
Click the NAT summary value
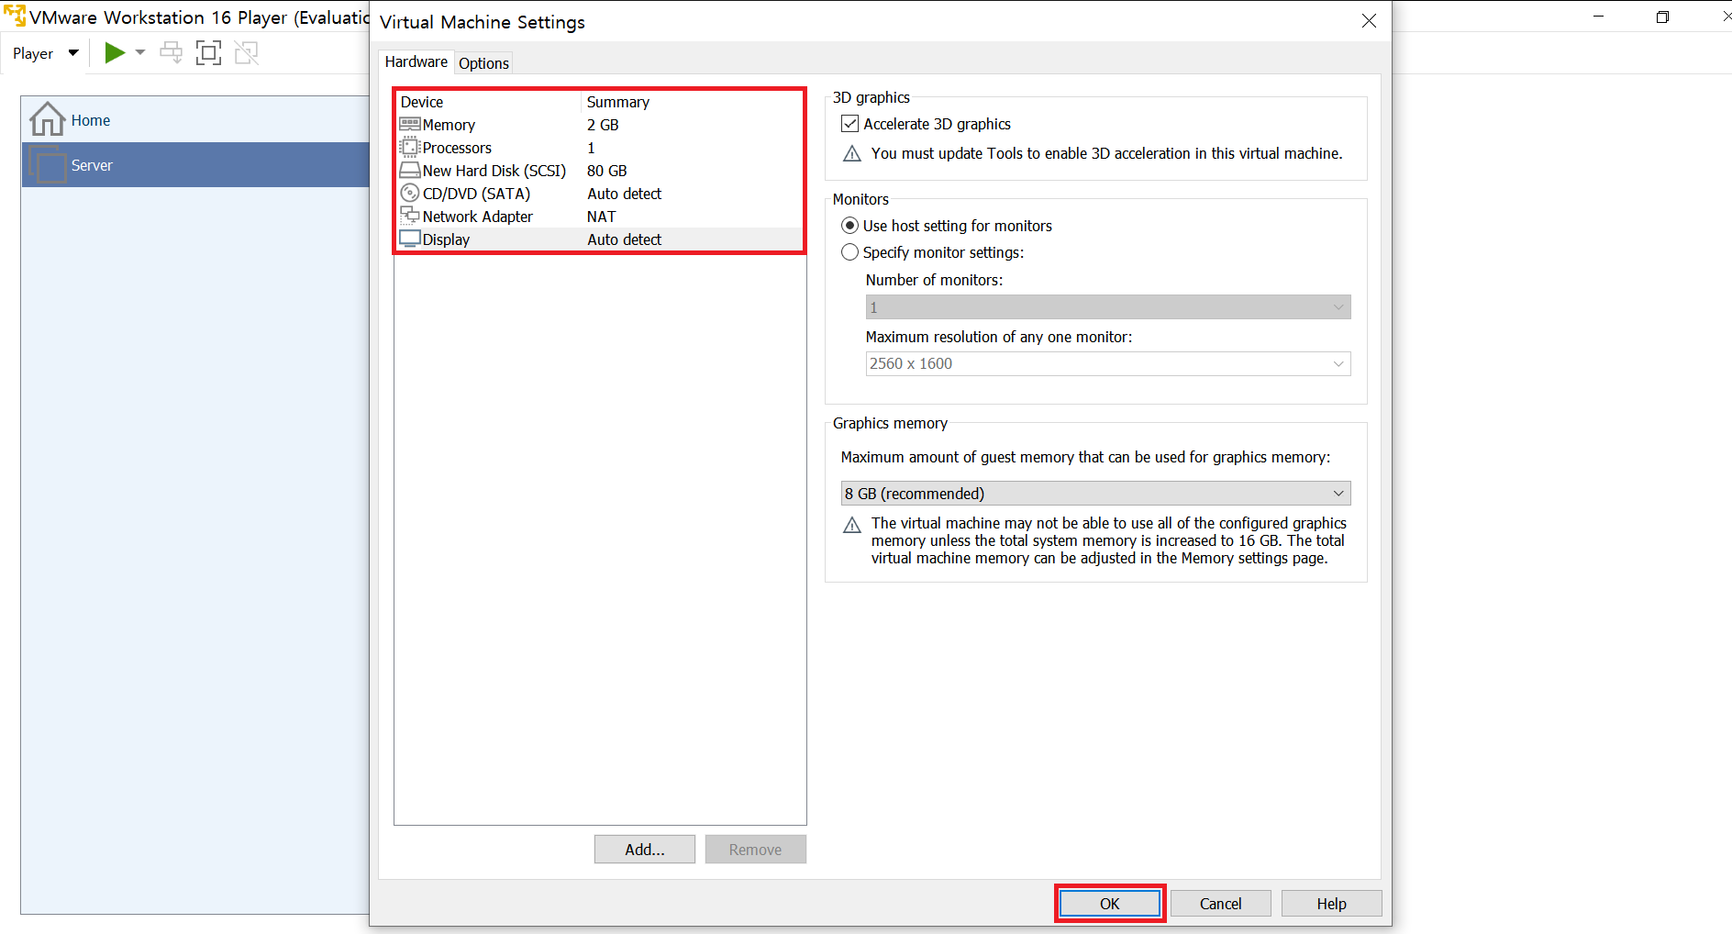(x=602, y=217)
